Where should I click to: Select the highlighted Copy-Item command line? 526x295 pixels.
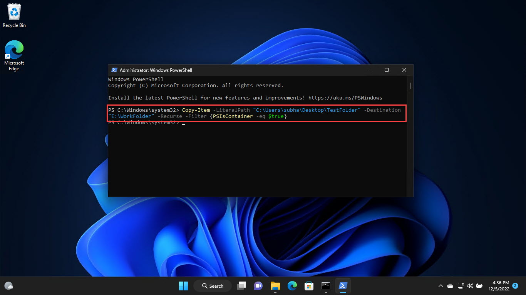[256, 113]
